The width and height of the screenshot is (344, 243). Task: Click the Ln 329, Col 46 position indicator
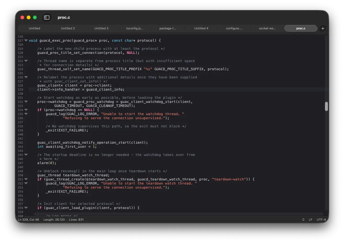click(28, 220)
